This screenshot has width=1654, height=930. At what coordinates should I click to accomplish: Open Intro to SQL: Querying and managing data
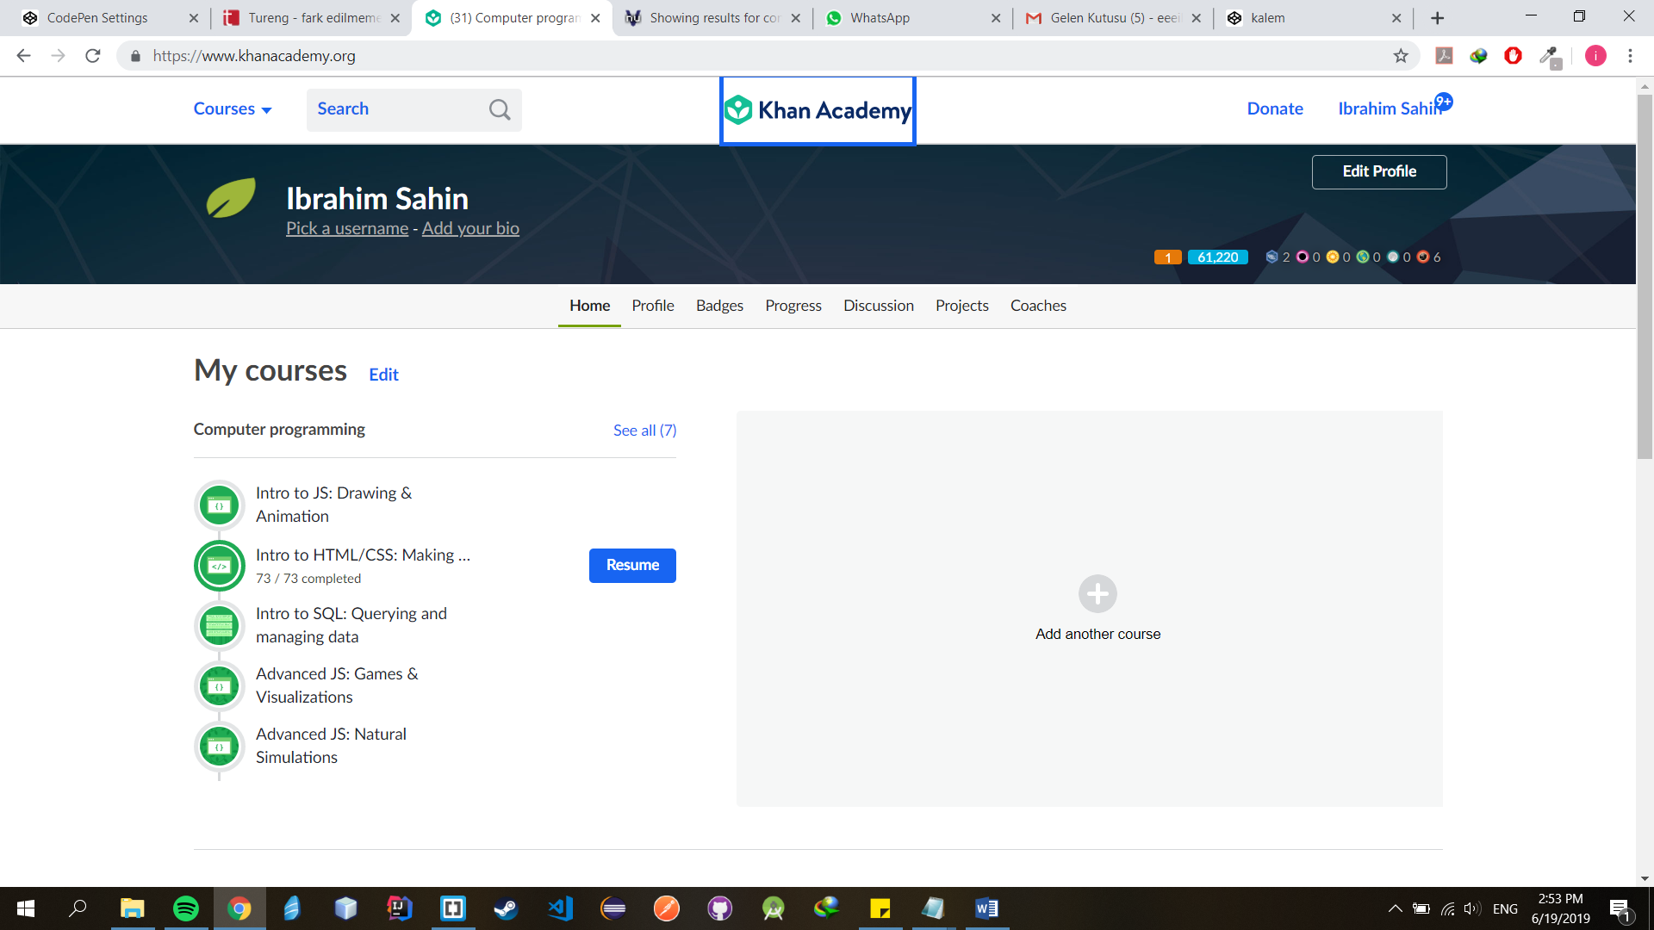tap(351, 625)
